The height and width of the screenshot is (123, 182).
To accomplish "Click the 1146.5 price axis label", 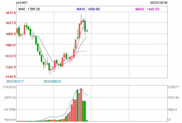I will 11,77.
